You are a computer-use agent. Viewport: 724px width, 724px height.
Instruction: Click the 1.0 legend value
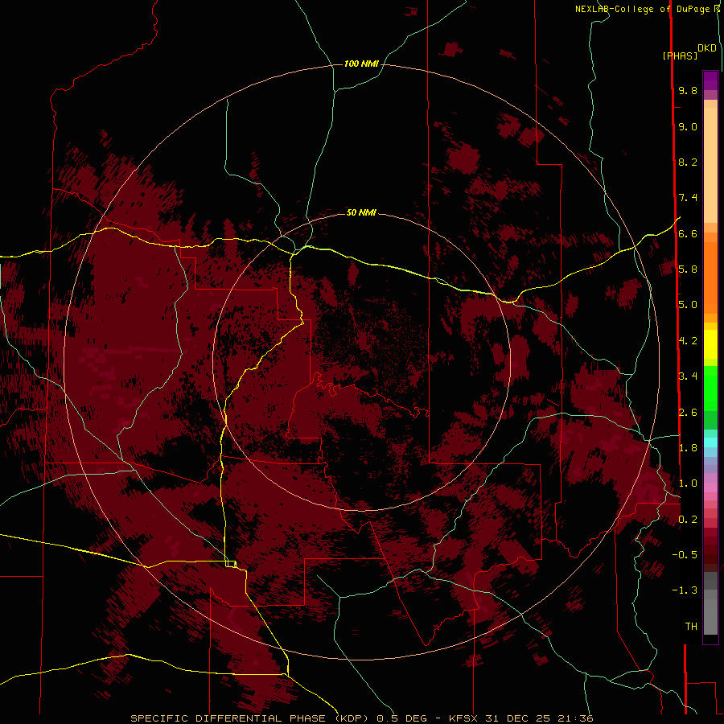click(x=688, y=483)
